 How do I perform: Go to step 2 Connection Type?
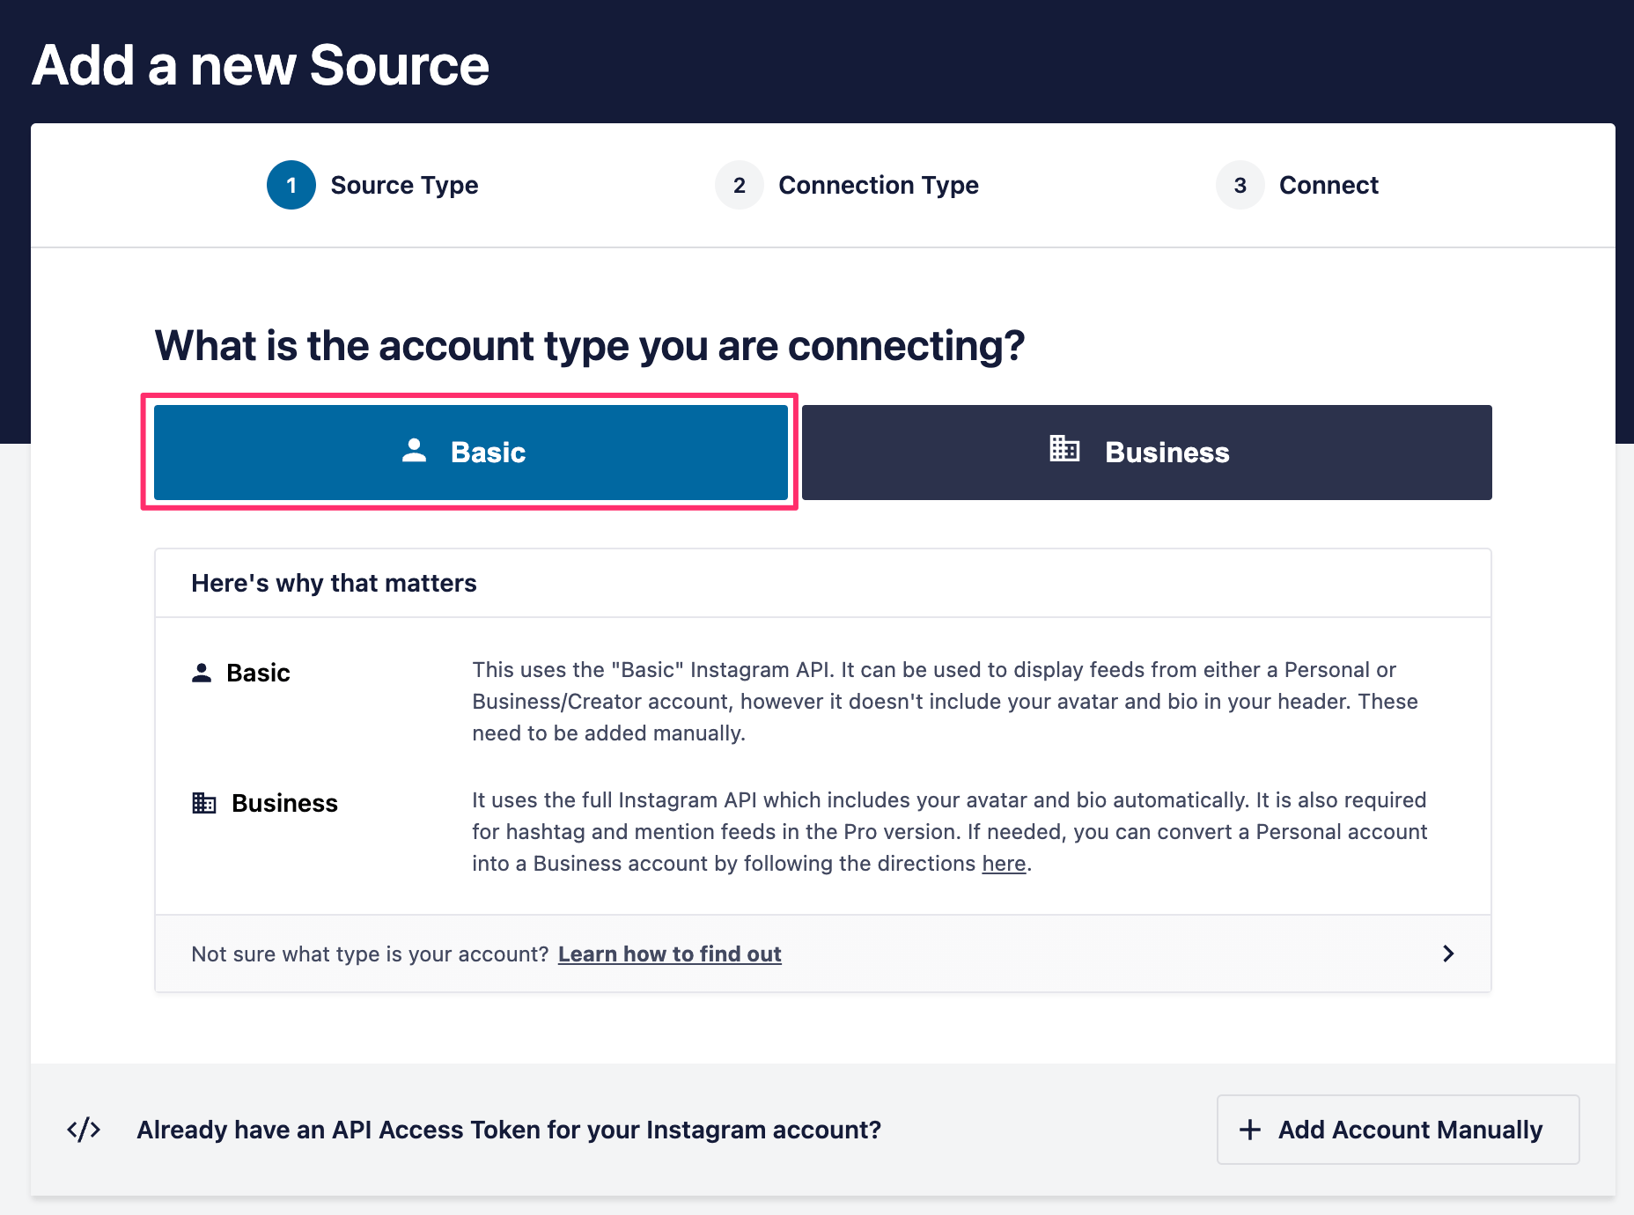[847, 185]
